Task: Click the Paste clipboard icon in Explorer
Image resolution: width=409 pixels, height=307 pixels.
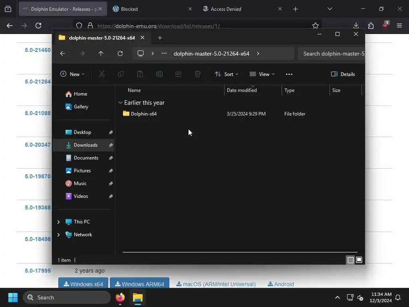Action: pos(140,74)
